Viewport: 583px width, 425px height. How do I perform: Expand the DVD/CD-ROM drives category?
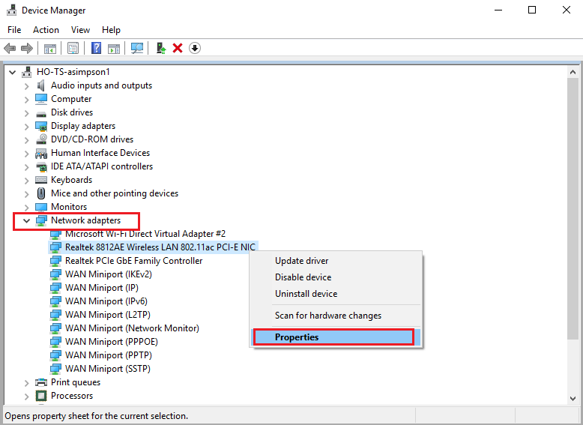click(26, 140)
